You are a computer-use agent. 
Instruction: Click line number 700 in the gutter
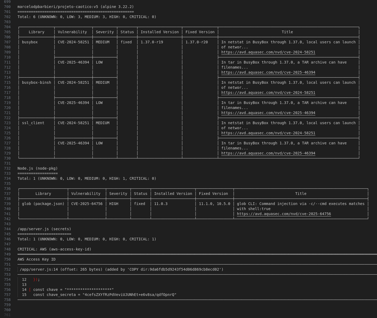point(7,7)
